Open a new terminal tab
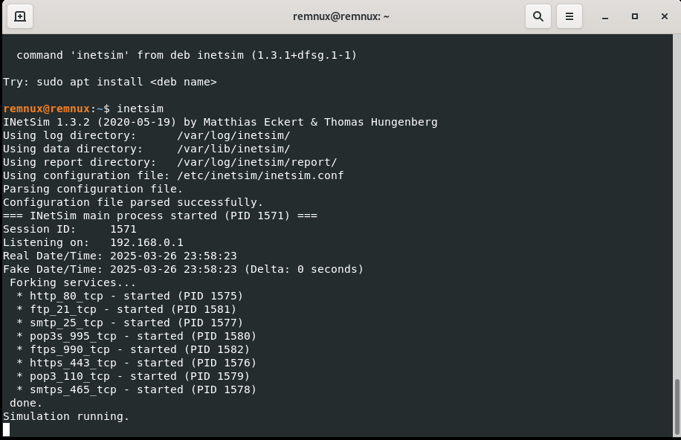Image resolution: width=681 pixels, height=440 pixels. 20,16
